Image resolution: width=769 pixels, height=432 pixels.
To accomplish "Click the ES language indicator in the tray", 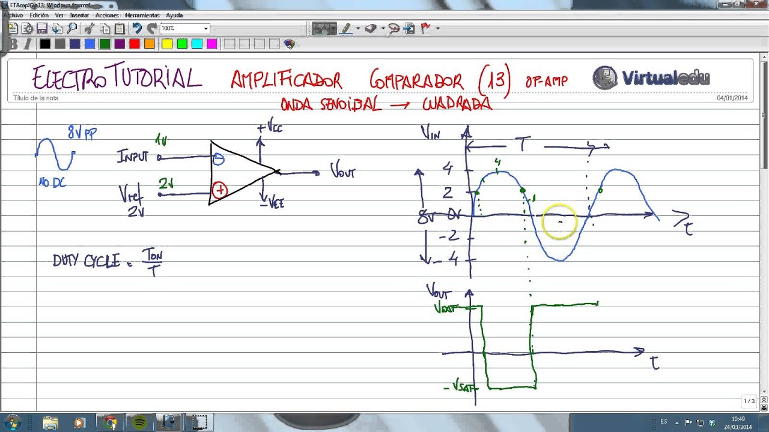I will point(664,422).
